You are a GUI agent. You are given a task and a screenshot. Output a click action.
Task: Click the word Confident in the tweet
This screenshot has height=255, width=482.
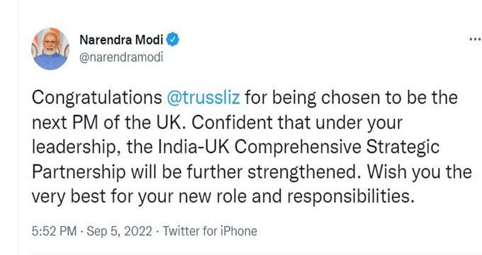[x=232, y=123]
